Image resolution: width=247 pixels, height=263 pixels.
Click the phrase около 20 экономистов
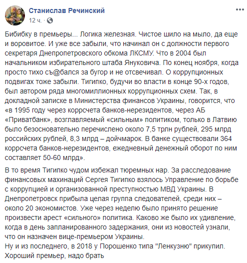[x=41, y=208]
